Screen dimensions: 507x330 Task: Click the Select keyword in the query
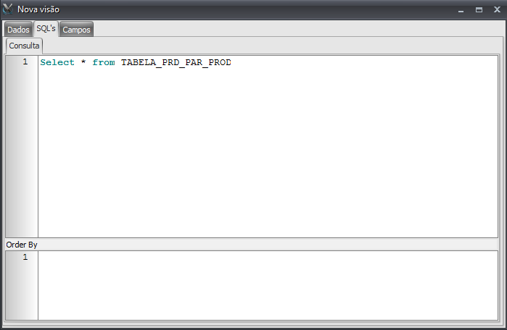[57, 62]
